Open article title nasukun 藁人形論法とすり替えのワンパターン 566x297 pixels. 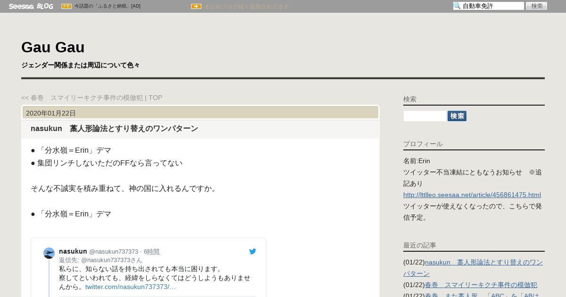point(114,128)
